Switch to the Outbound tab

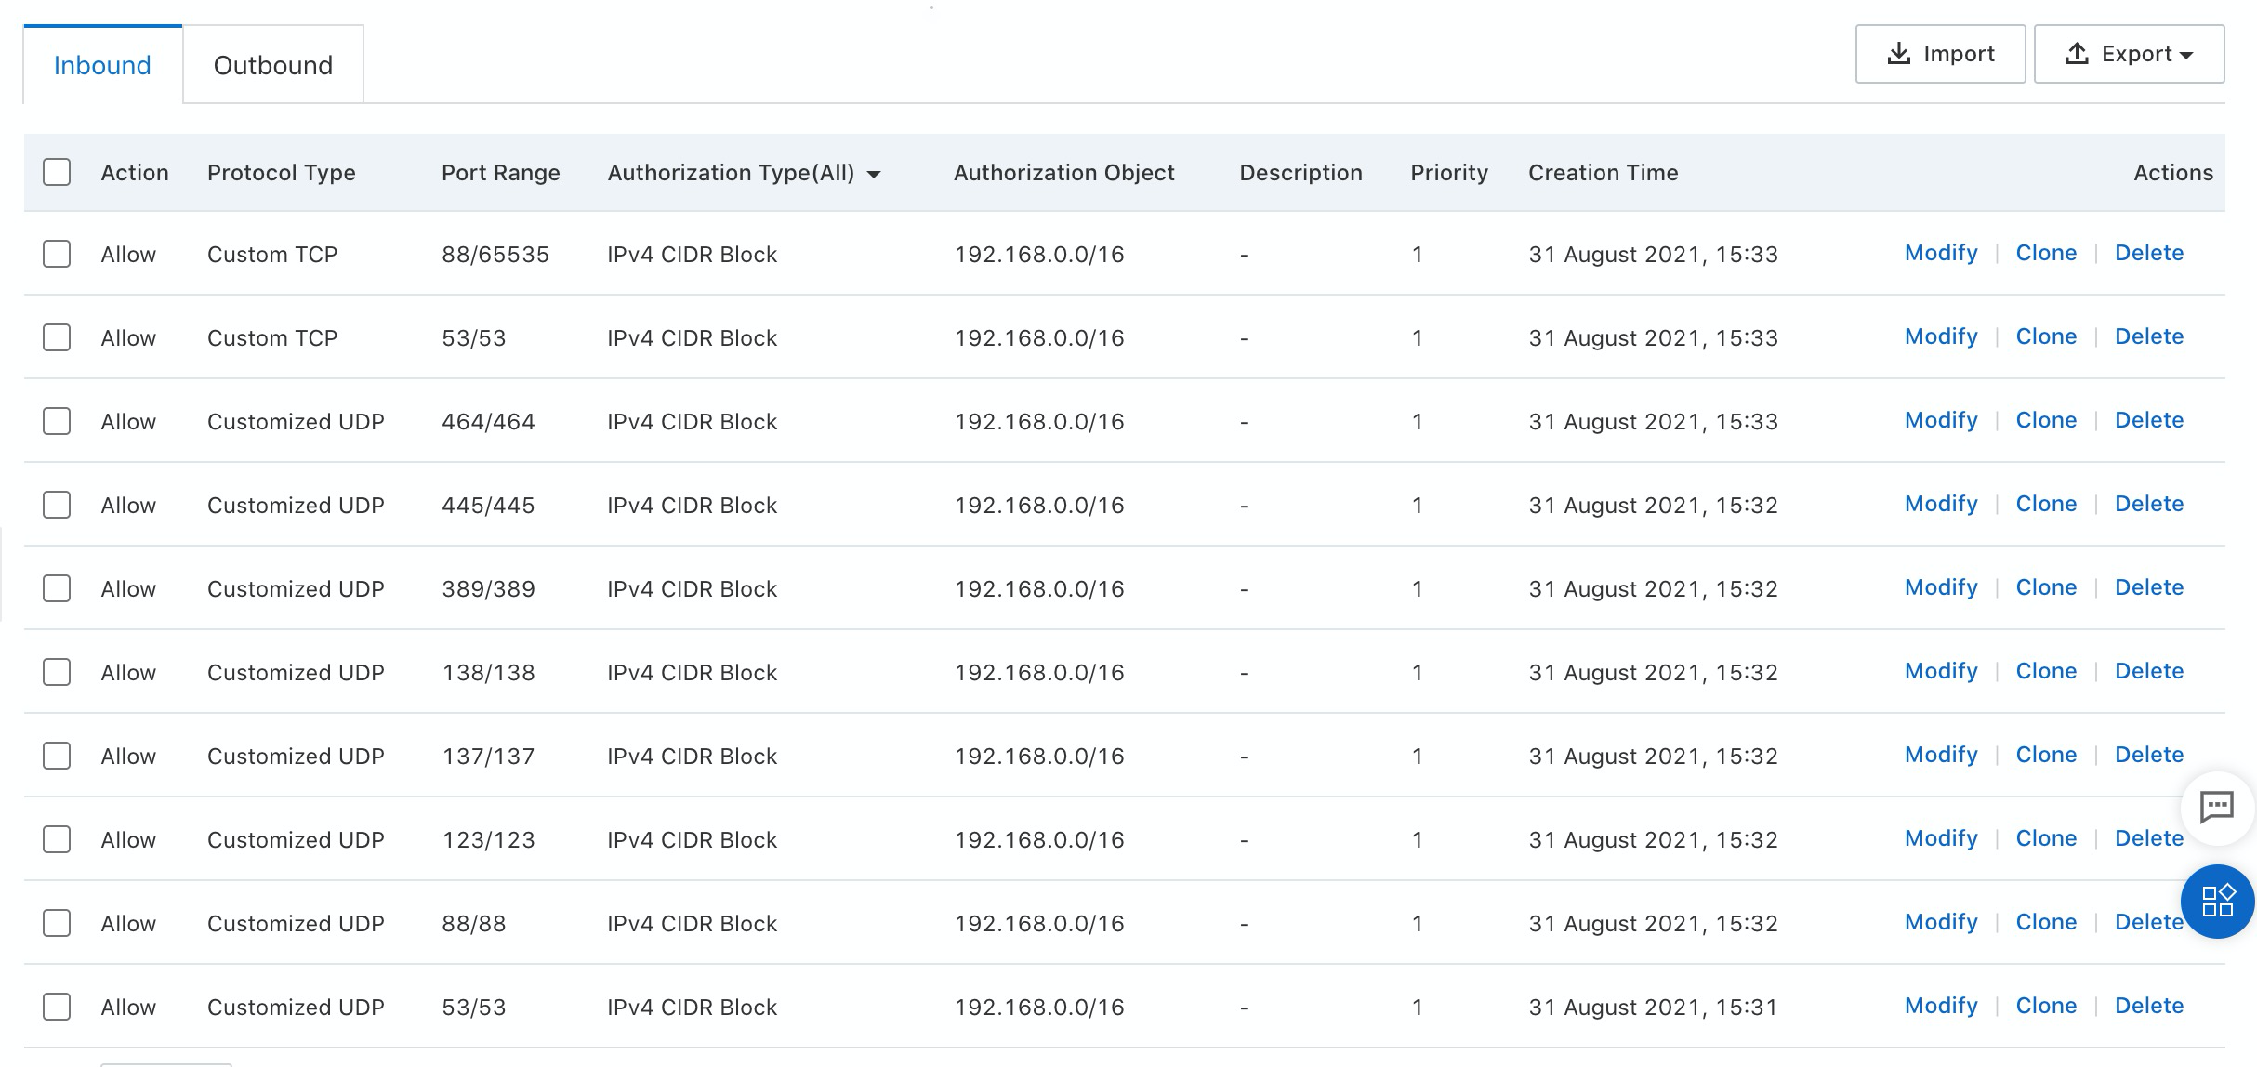pos(272,65)
